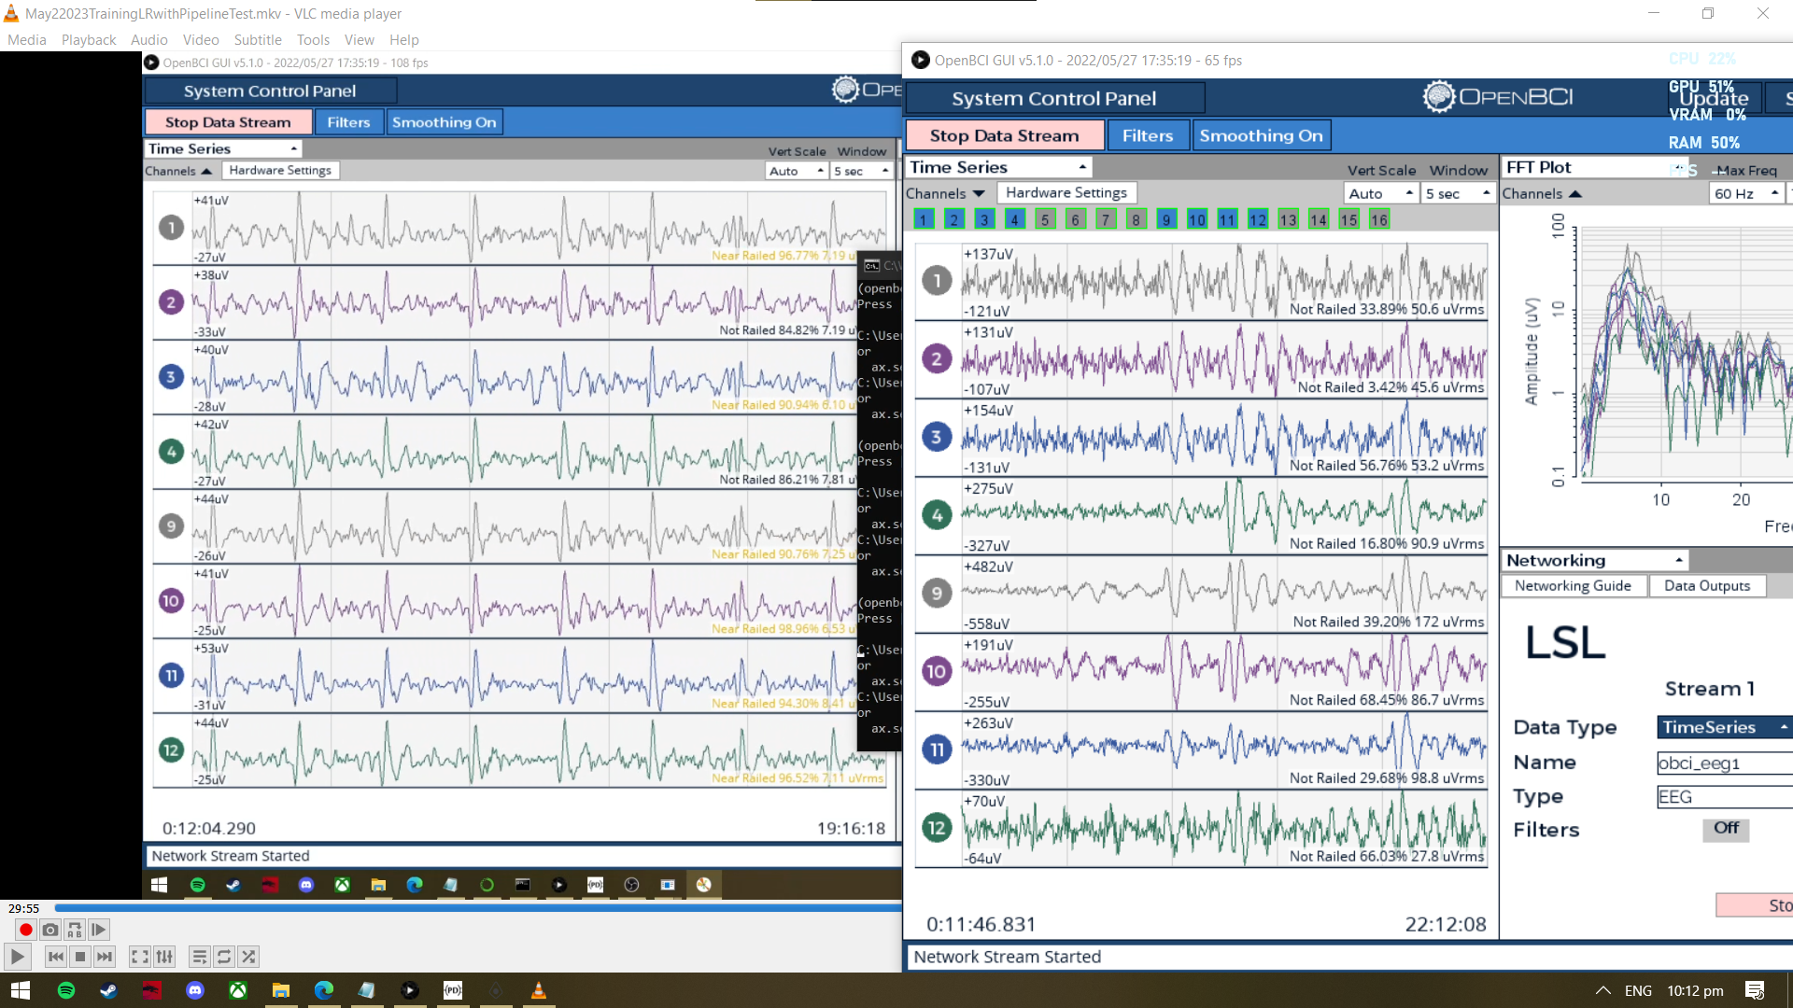Activate the A-B loop button

tap(75, 930)
